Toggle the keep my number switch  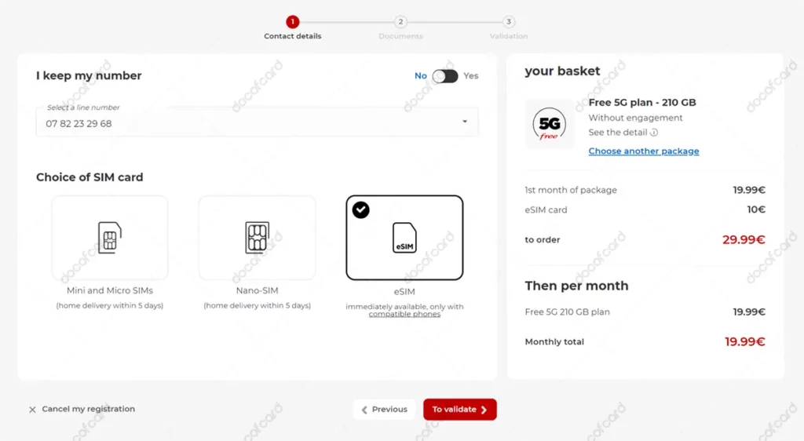pyautogui.click(x=444, y=76)
